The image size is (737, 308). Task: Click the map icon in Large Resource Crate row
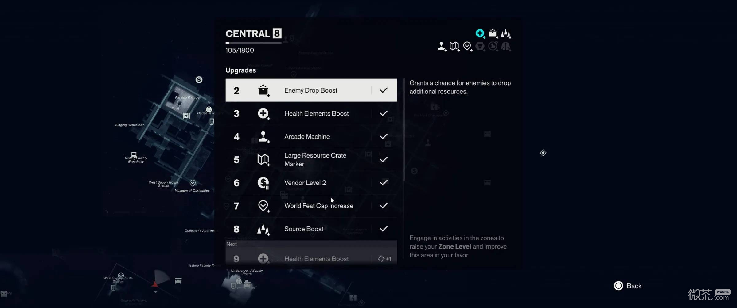263,160
